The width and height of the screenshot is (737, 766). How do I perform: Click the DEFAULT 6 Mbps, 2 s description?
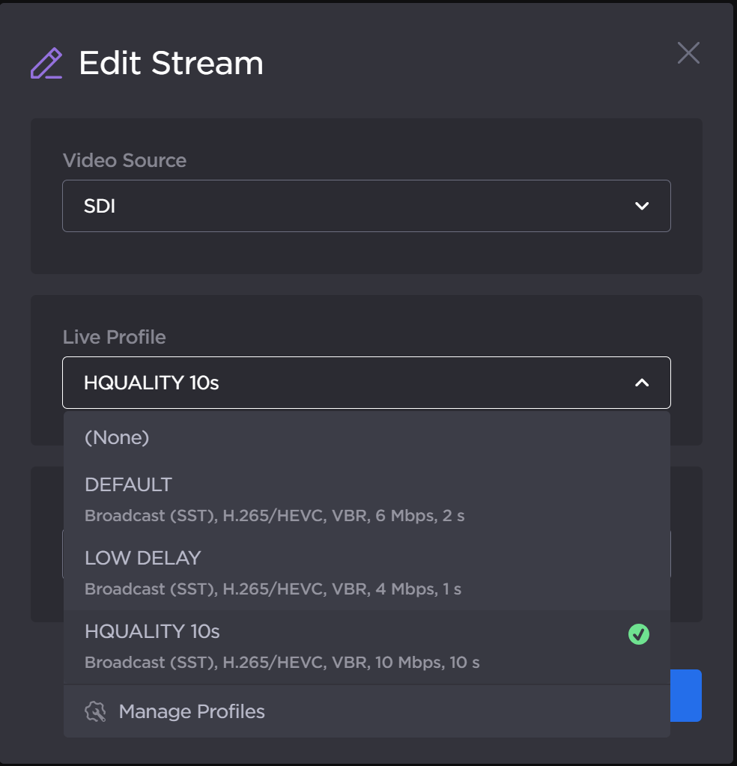[274, 516]
